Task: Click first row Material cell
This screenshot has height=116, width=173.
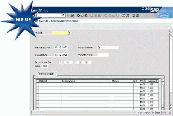Action: pos(50,85)
